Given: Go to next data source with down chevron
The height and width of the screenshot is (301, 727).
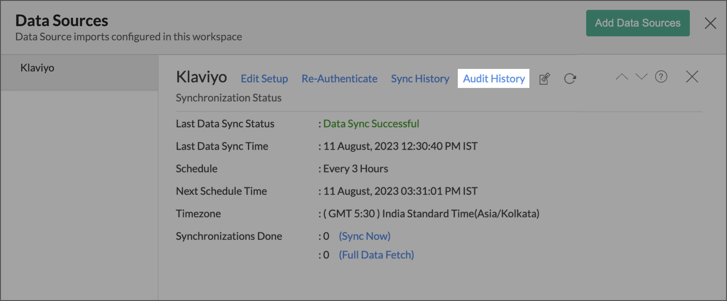Looking at the screenshot, I should (x=641, y=77).
